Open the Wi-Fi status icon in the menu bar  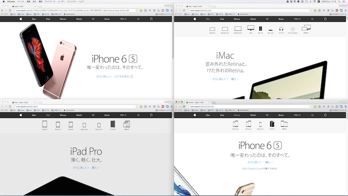[x=315, y=1]
